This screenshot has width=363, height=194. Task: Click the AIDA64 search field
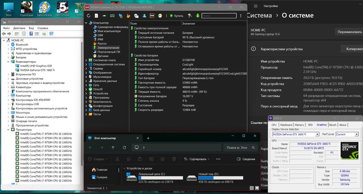pos(219,16)
